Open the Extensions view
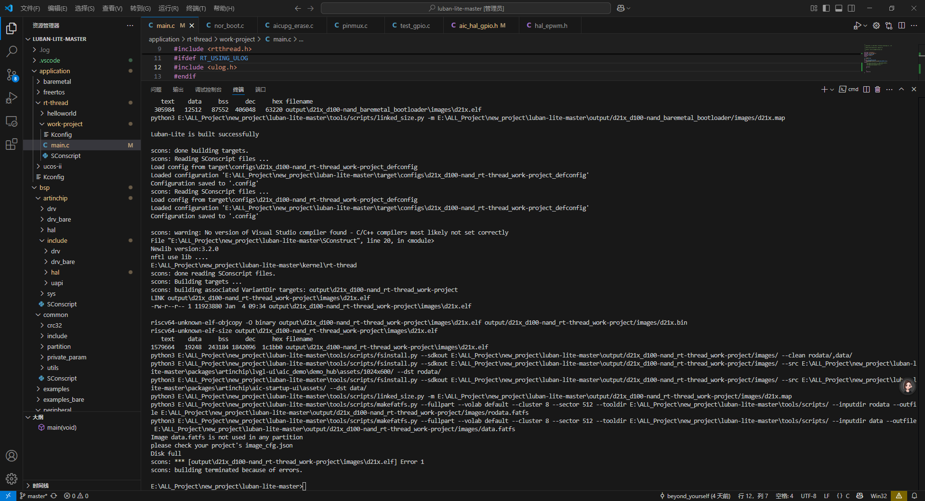This screenshot has height=501, width=925. coord(12,144)
